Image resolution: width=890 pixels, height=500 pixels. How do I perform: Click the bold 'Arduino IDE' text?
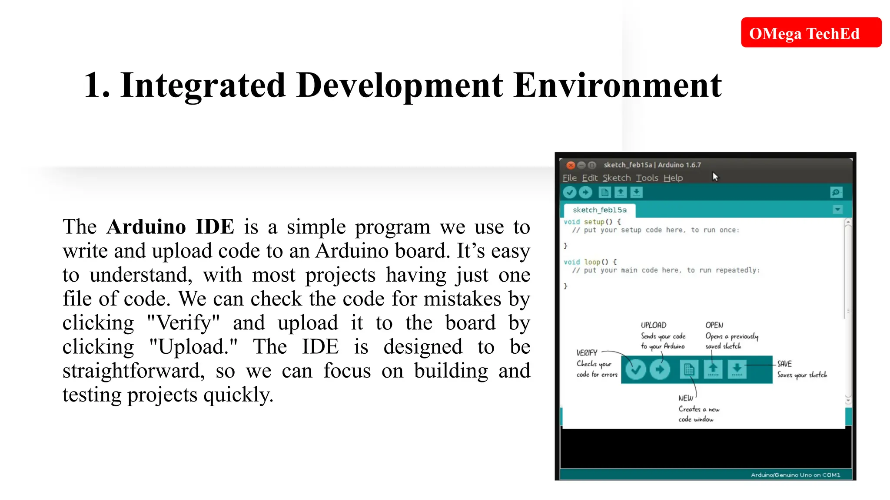point(170,227)
